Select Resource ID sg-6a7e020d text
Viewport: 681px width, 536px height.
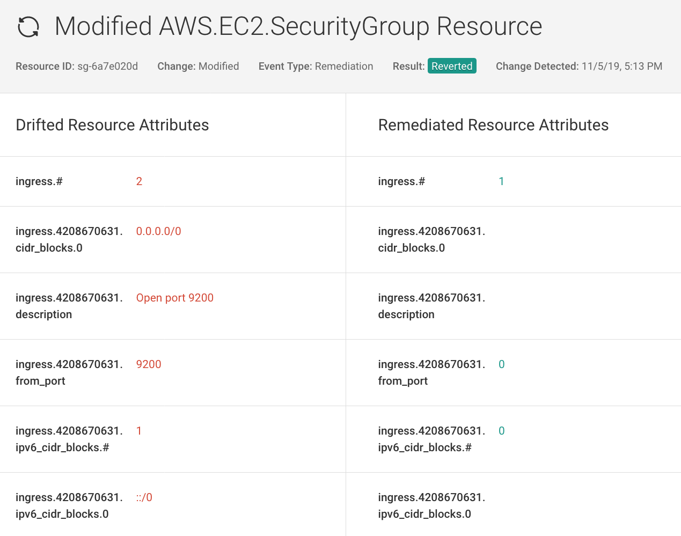pos(77,66)
